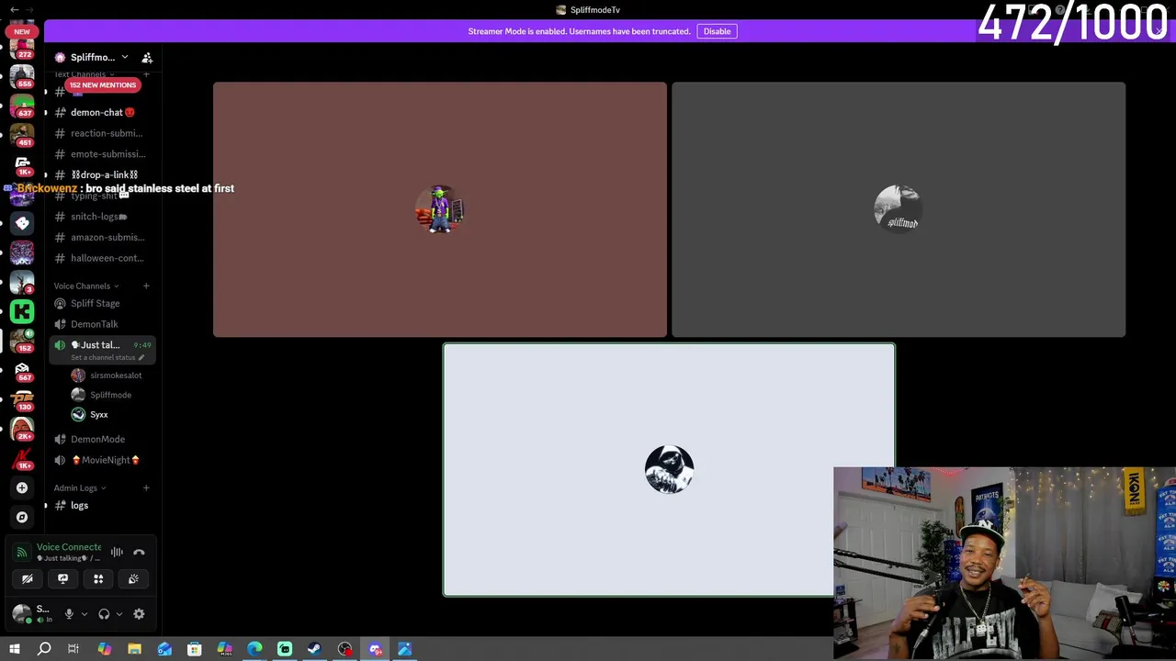This screenshot has width=1176, height=661.
Task: Click the user avatar in the account panel
Action: 20,614
